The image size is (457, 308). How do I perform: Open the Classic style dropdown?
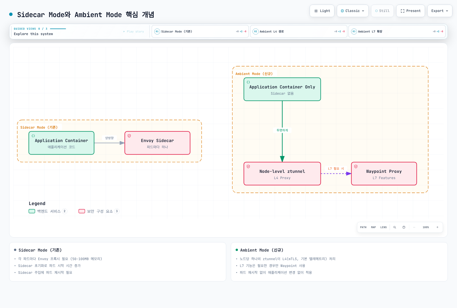352,11
